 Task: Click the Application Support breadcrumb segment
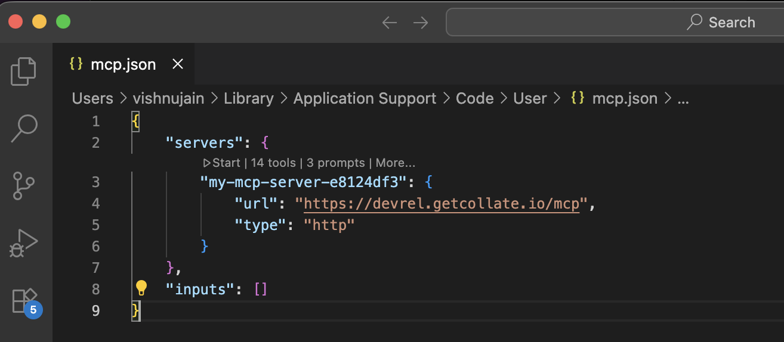(365, 98)
